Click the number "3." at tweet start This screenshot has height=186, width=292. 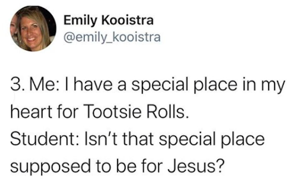pos(17,85)
